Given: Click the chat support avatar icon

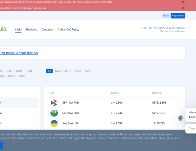Looking at the screenshot, I should click(181, 118).
